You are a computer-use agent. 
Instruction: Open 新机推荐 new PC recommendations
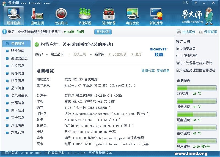pos(156,16)
